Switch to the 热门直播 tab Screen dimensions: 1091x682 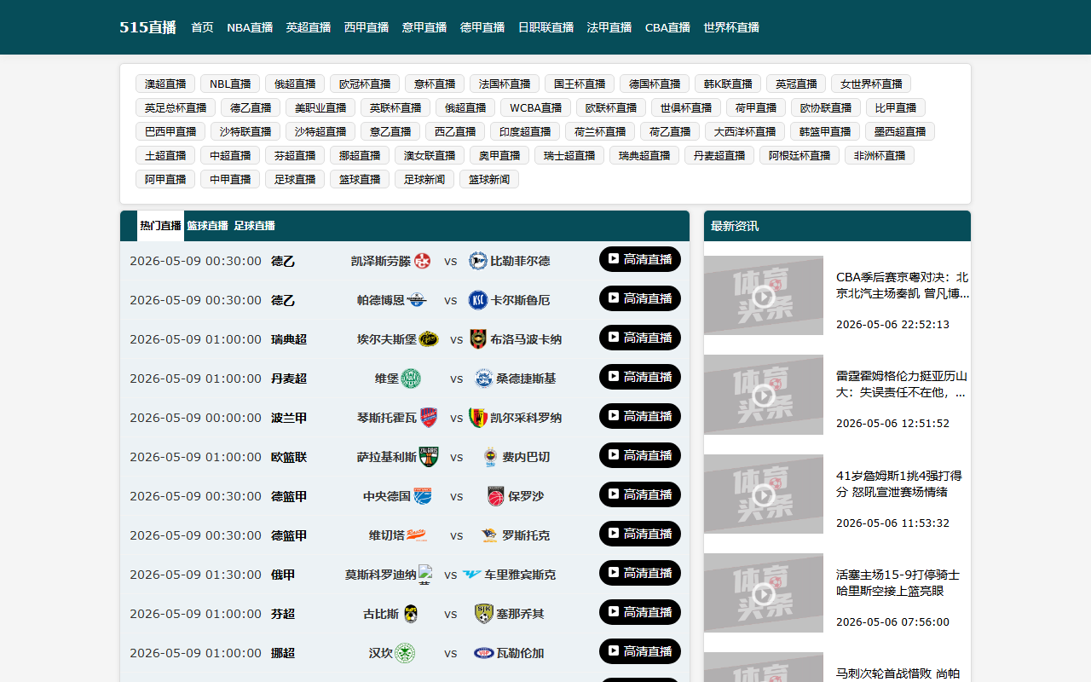tap(160, 226)
